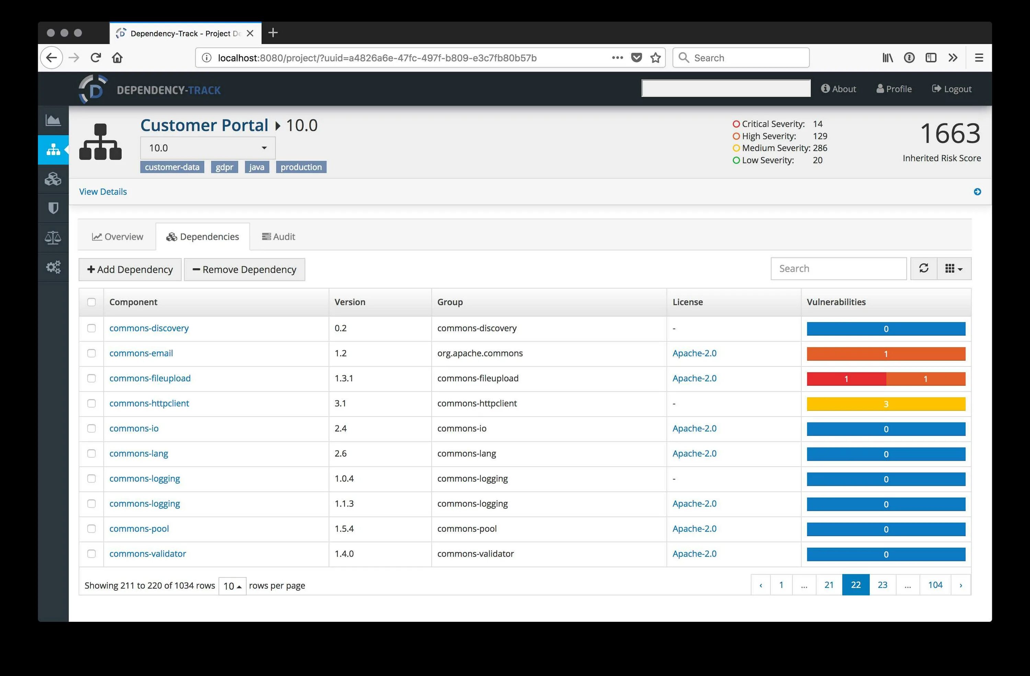Switch to the Audit tab
This screenshot has height=676, width=1030.
click(x=278, y=236)
